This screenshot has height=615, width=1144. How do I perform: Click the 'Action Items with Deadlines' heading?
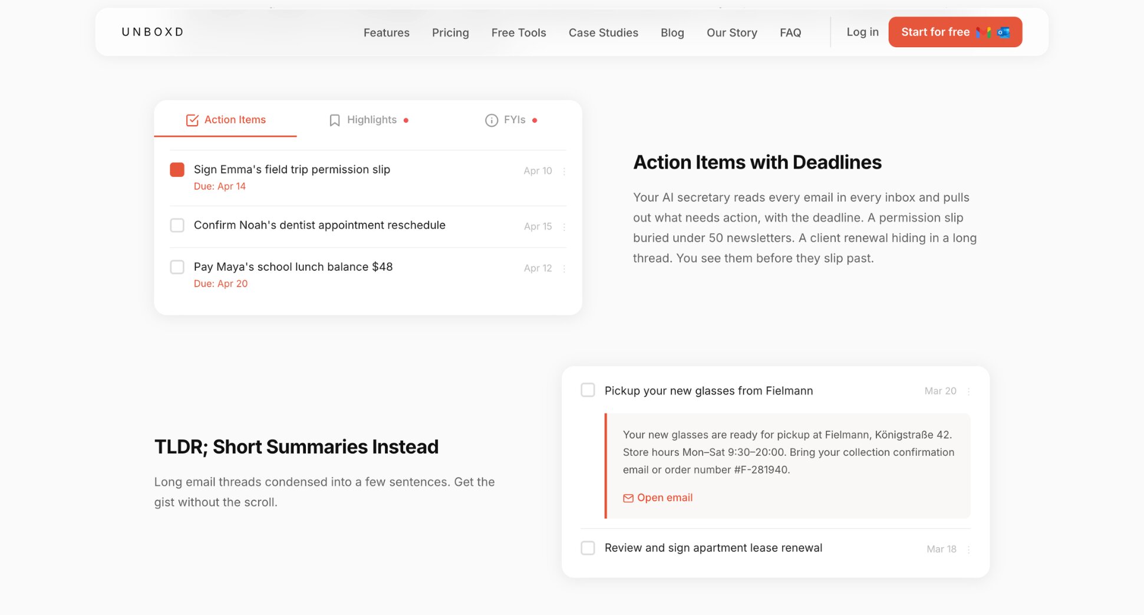pos(757,162)
